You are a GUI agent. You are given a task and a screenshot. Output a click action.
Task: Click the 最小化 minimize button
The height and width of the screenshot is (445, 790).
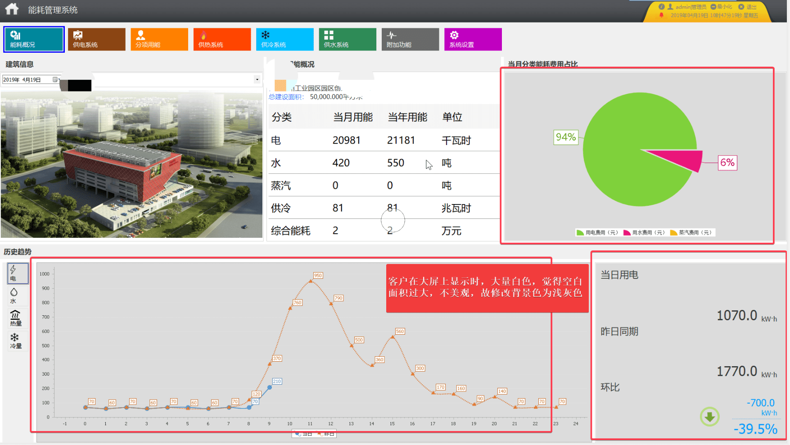(x=722, y=7)
